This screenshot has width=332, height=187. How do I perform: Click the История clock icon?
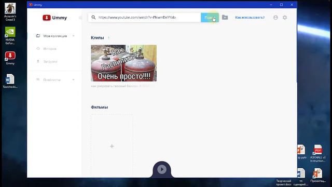click(x=38, y=48)
